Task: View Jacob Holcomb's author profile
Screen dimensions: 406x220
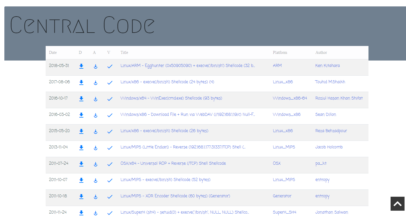Action: pyautogui.click(x=329, y=147)
